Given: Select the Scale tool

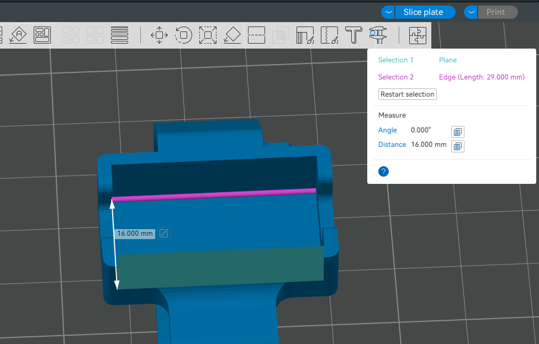Looking at the screenshot, I should click(x=208, y=35).
